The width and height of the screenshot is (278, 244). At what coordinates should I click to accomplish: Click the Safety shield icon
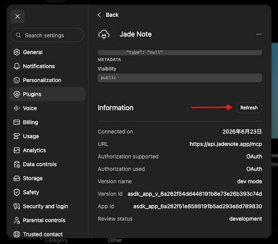(x=17, y=192)
